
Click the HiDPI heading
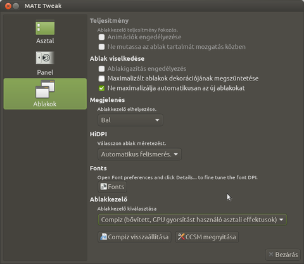pos(98,134)
